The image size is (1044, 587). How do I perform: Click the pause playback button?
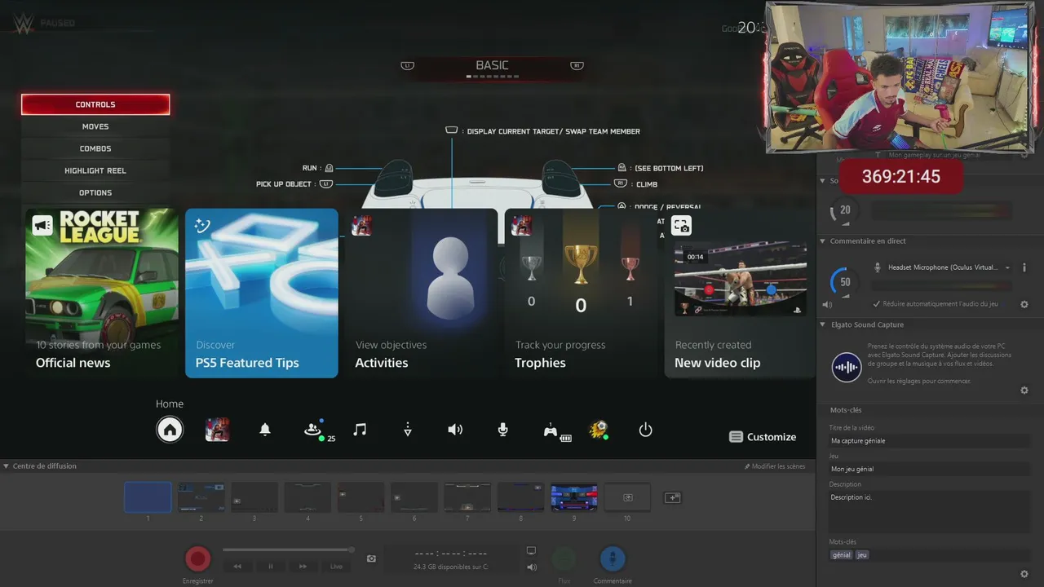click(271, 566)
